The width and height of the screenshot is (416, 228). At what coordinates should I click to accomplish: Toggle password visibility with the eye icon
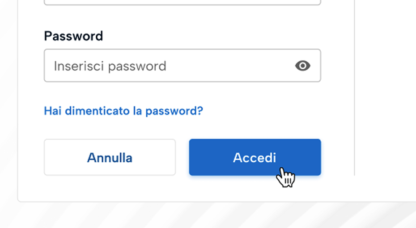click(303, 66)
